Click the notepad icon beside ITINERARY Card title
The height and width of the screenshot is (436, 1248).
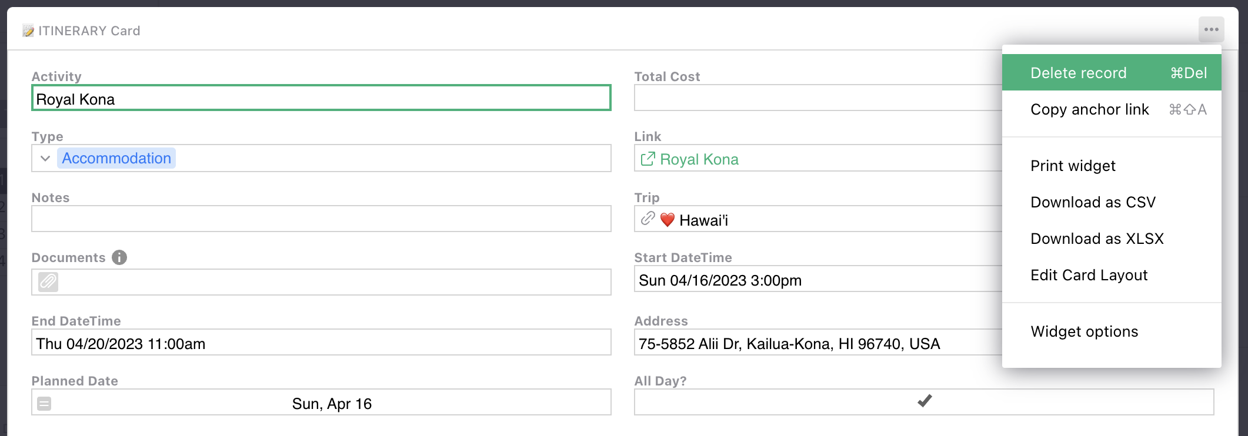[x=28, y=31]
